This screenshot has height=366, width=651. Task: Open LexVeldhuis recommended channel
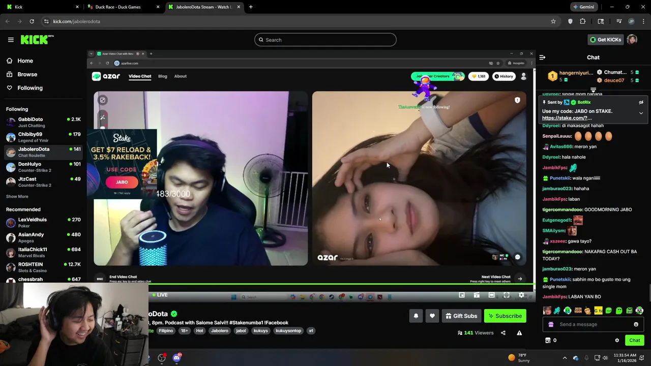click(43, 223)
